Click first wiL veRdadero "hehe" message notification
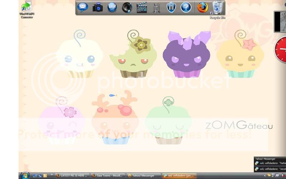Viewport: 286px width, 179px height. click(x=270, y=163)
